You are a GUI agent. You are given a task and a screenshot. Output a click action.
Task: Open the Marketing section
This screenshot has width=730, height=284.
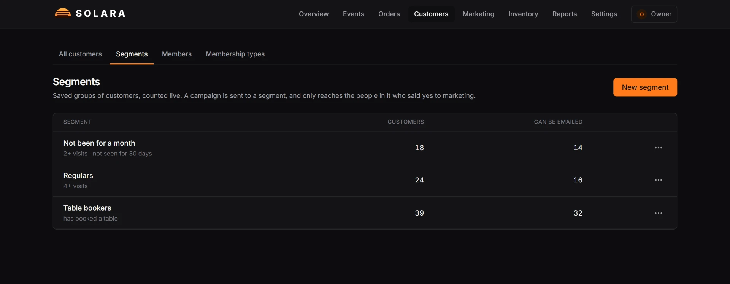[x=478, y=14]
